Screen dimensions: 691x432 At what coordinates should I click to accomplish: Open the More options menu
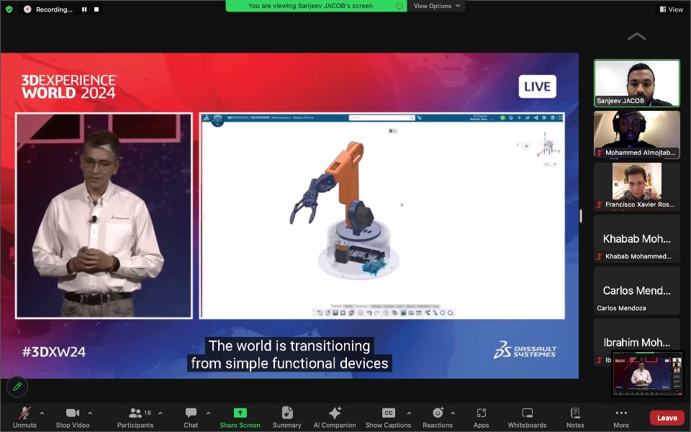click(621, 417)
